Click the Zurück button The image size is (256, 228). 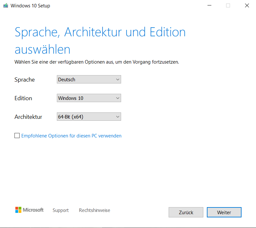(186, 212)
